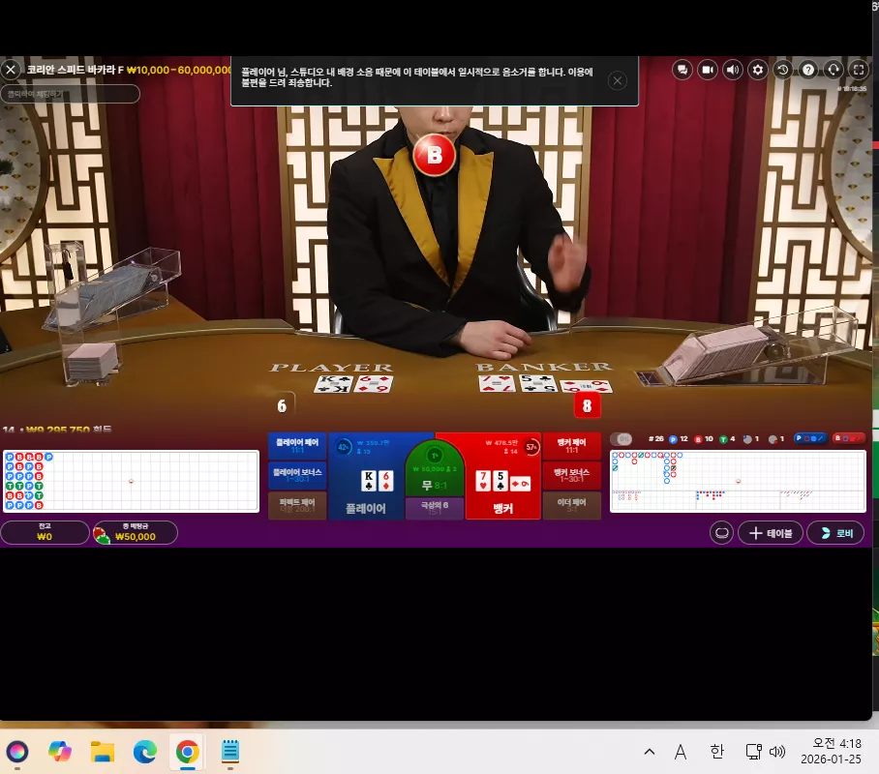The width and height of the screenshot is (879, 774).
Task: Bet on 극상의 6 side bet
Action: click(435, 508)
